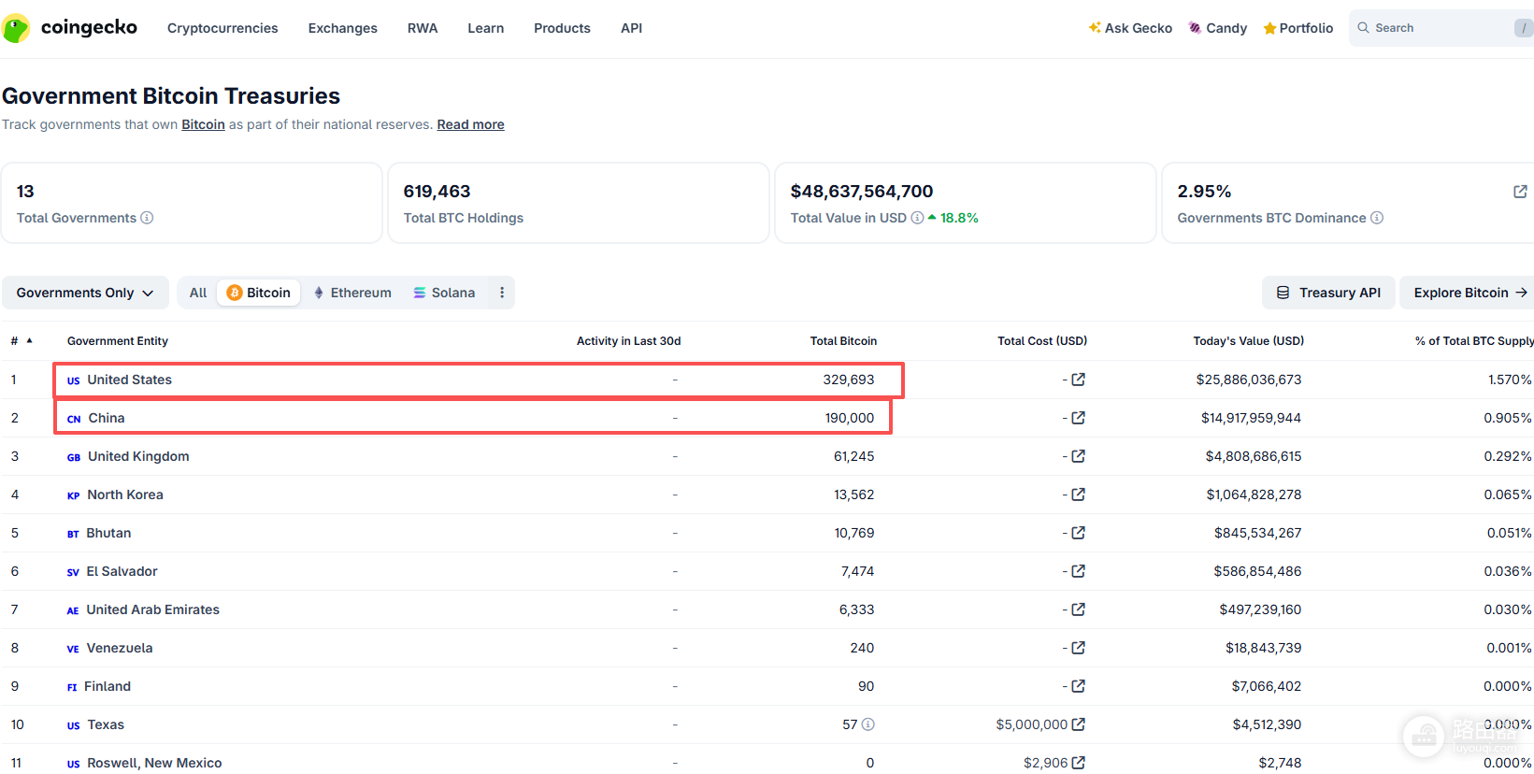The width and height of the screenshot is (1534, 774).
Task: Click the 329,693 Total Bitcoin value
Action: (849, 380)
